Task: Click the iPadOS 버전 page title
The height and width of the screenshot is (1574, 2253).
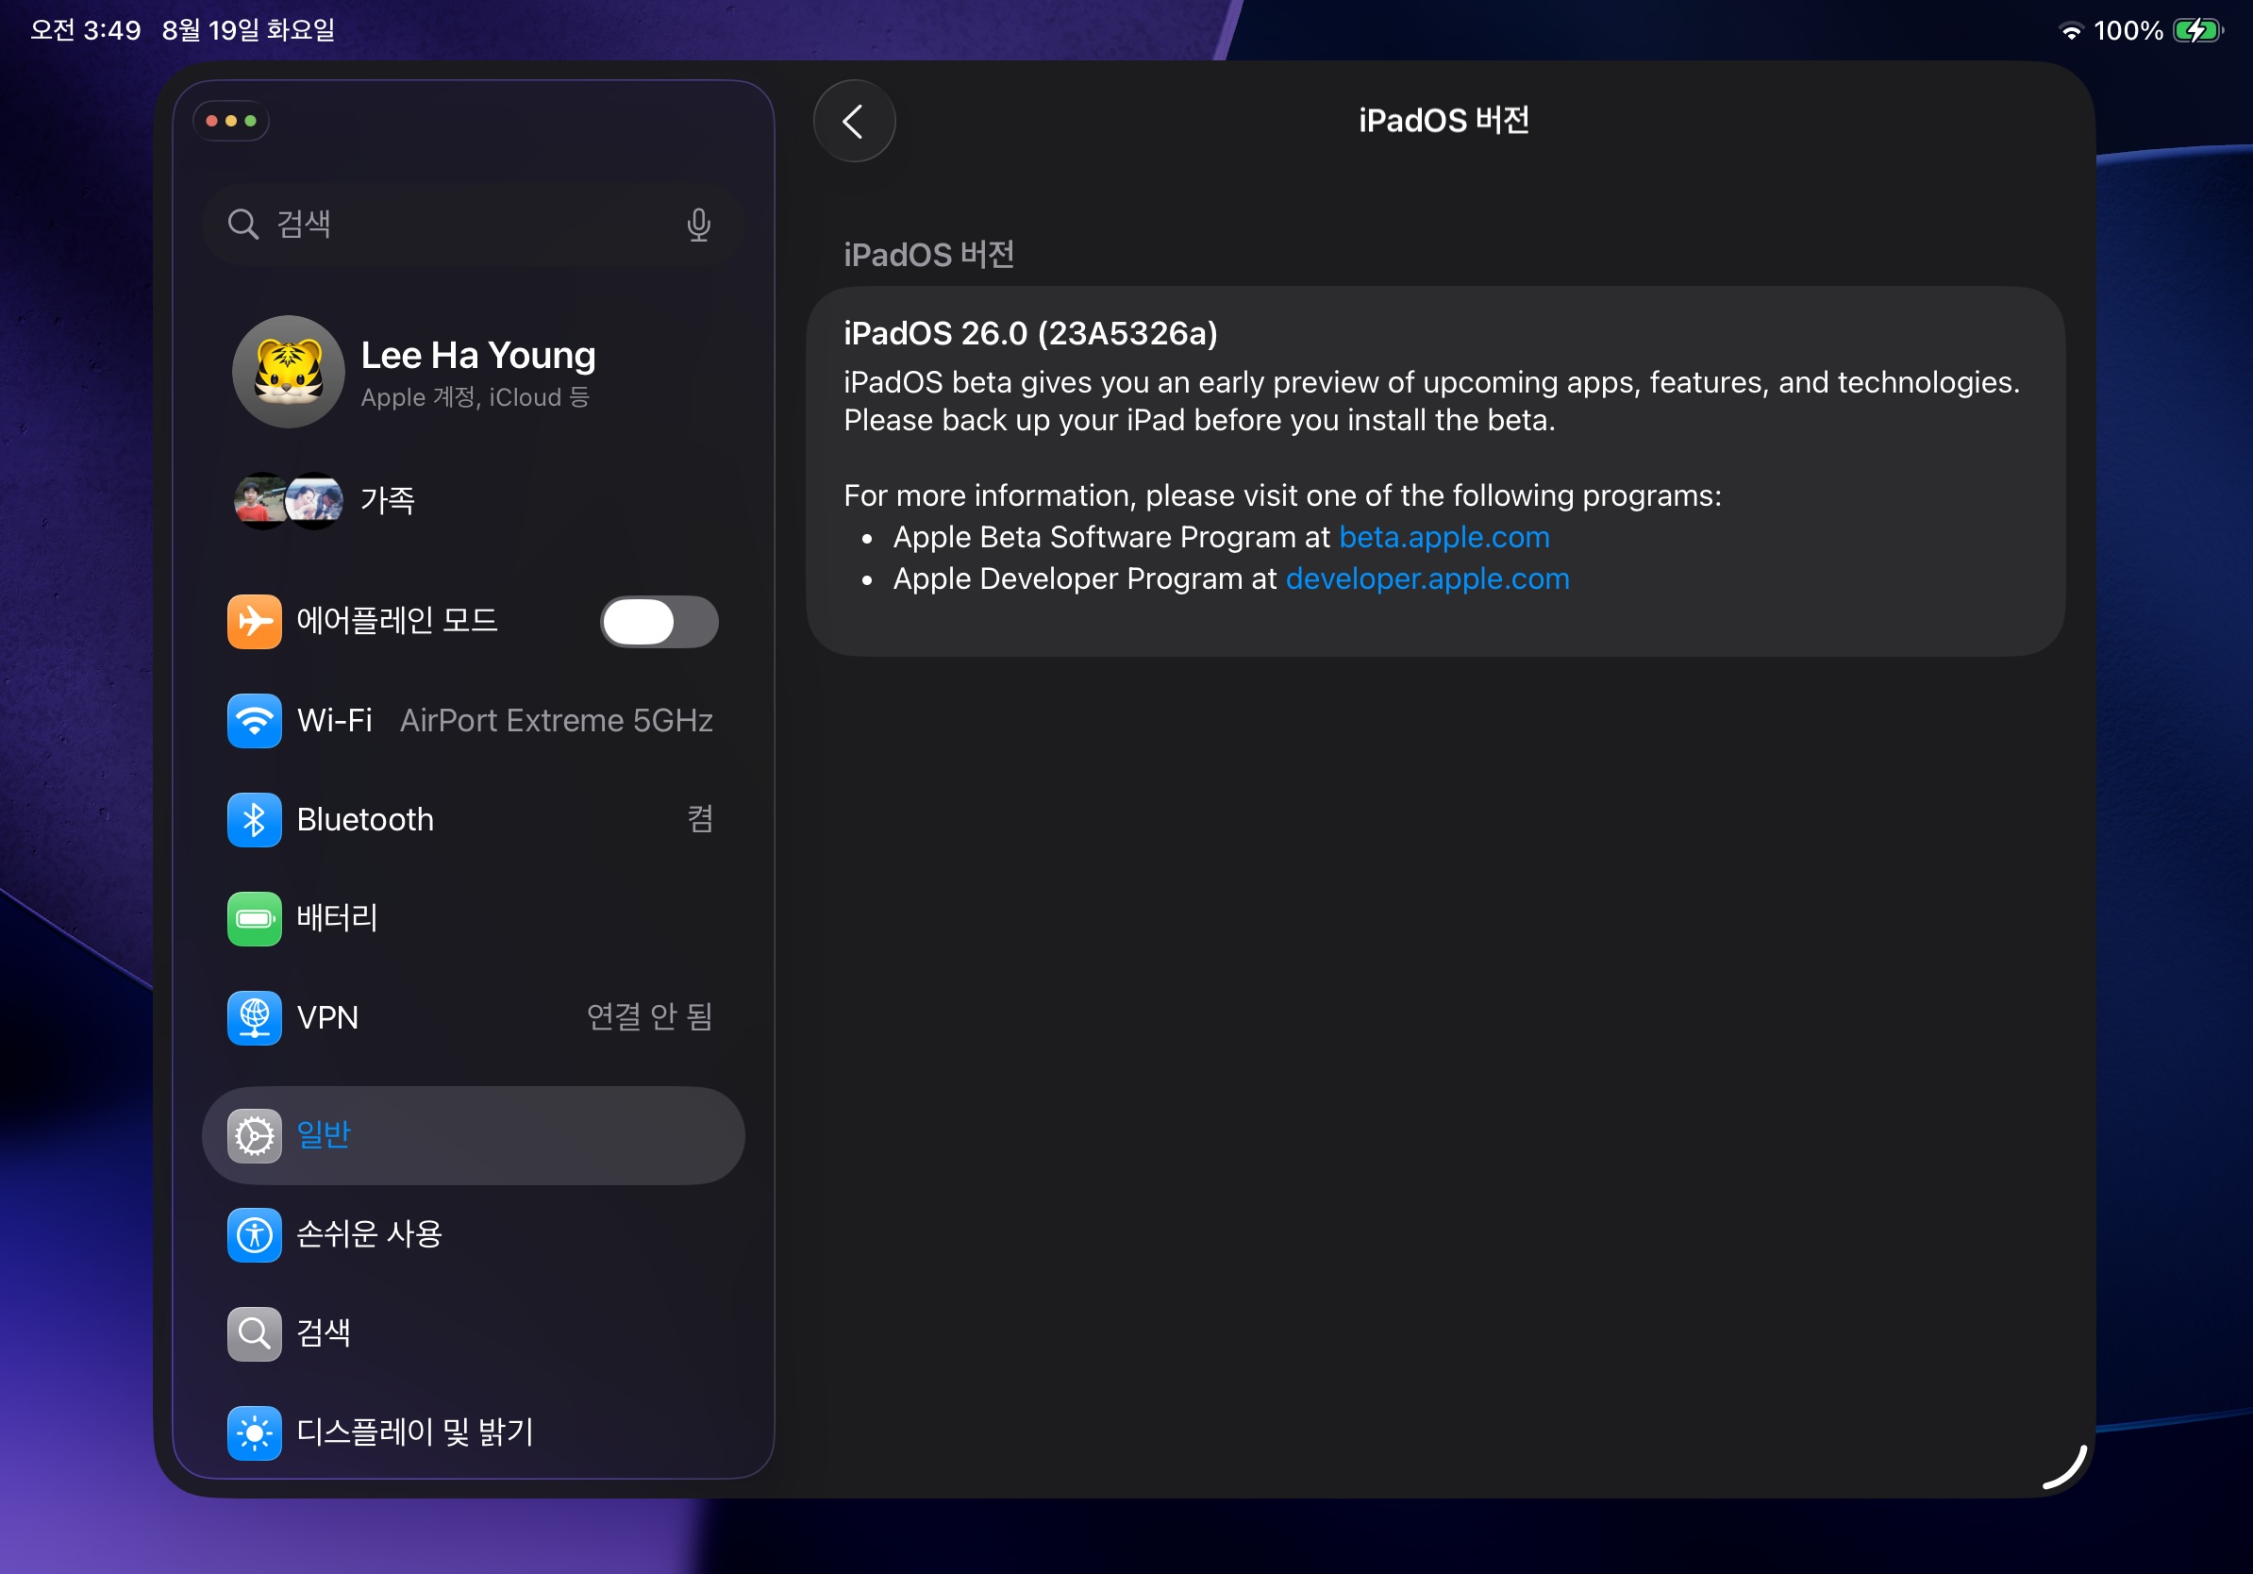Action: coord(1444,121)
